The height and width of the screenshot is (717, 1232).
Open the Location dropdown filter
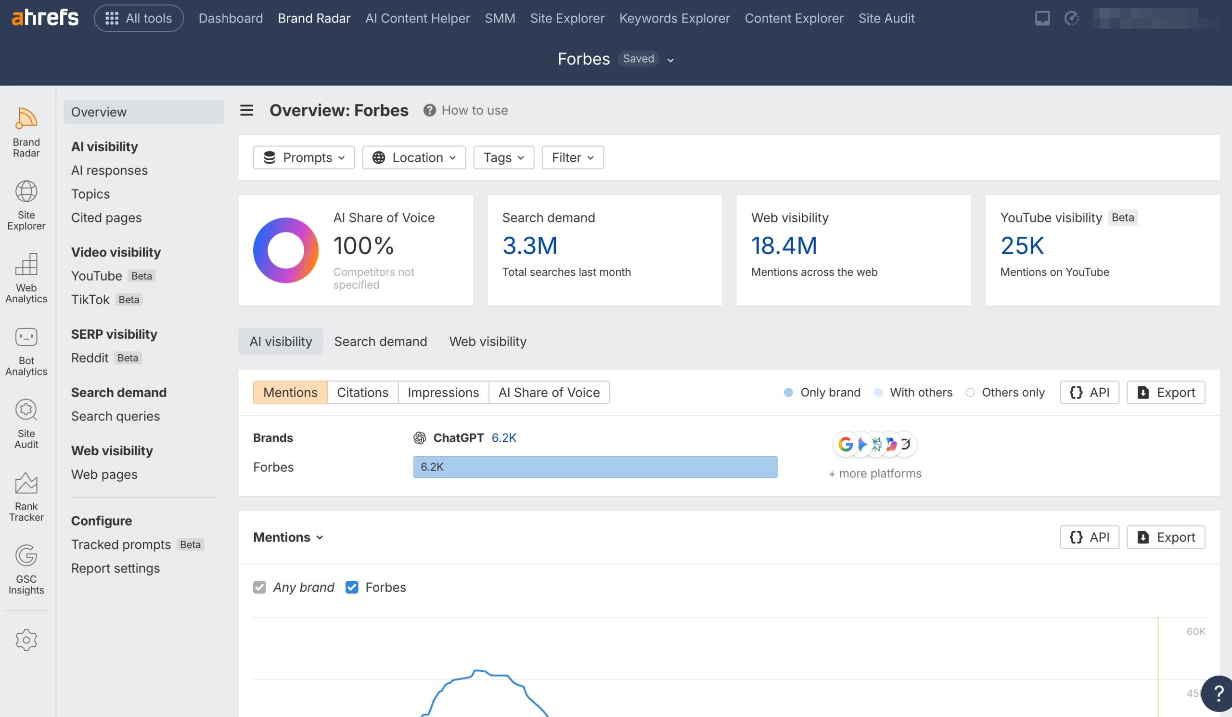point(413,157)
